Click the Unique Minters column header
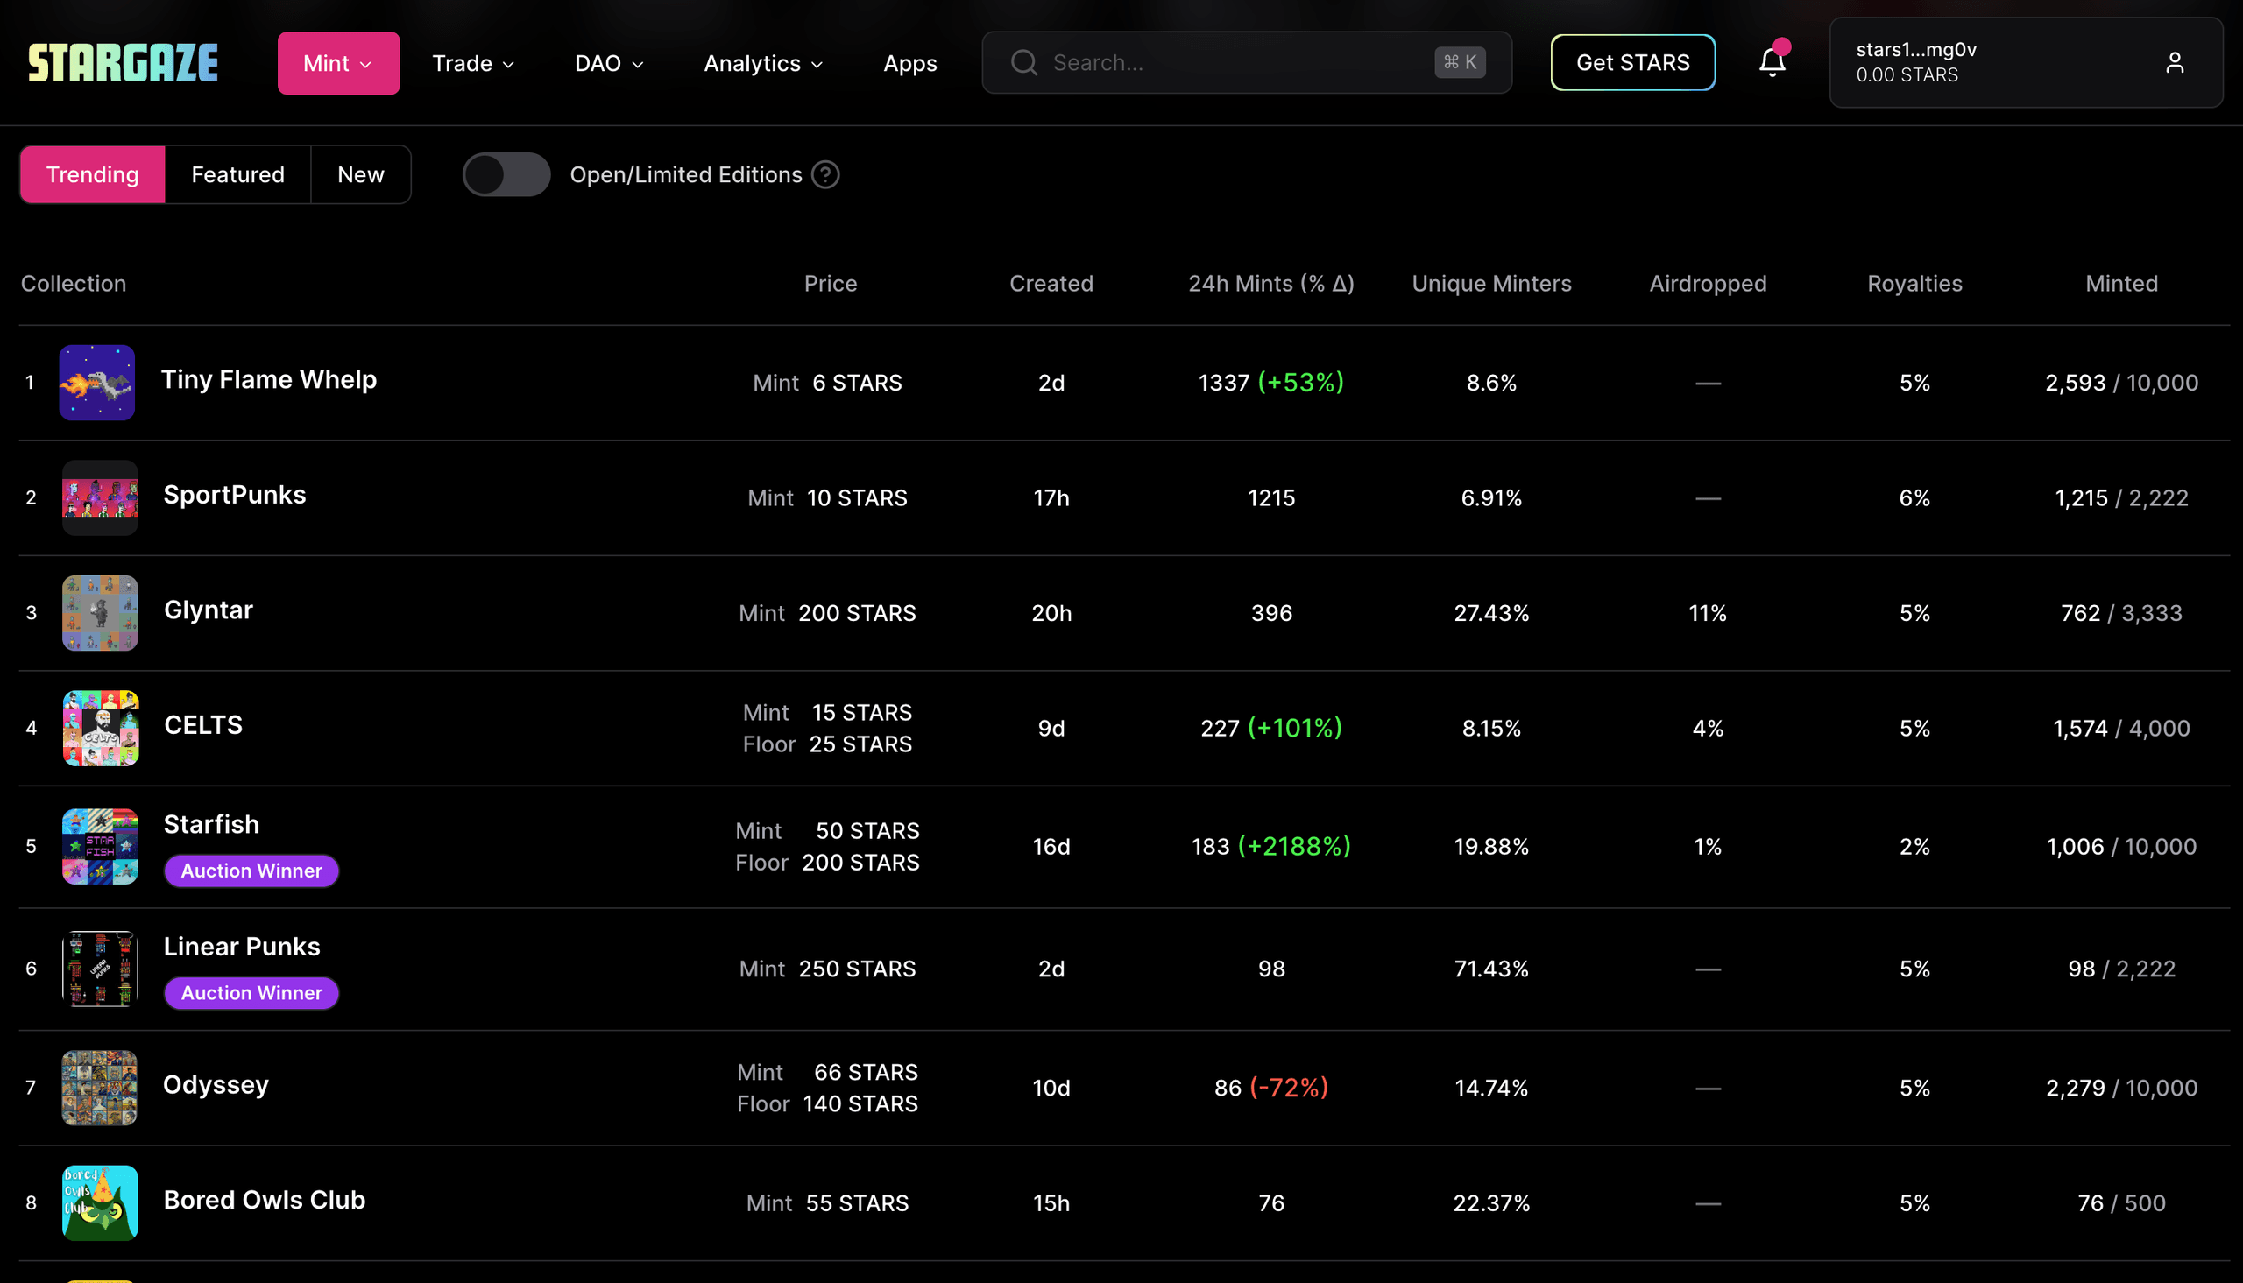Viewport: 2243px width, 1283px height. [1491, 284]
